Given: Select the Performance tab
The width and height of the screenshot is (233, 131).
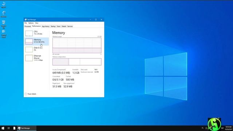Looking at the screenshot, I should [x=36, y=26].
